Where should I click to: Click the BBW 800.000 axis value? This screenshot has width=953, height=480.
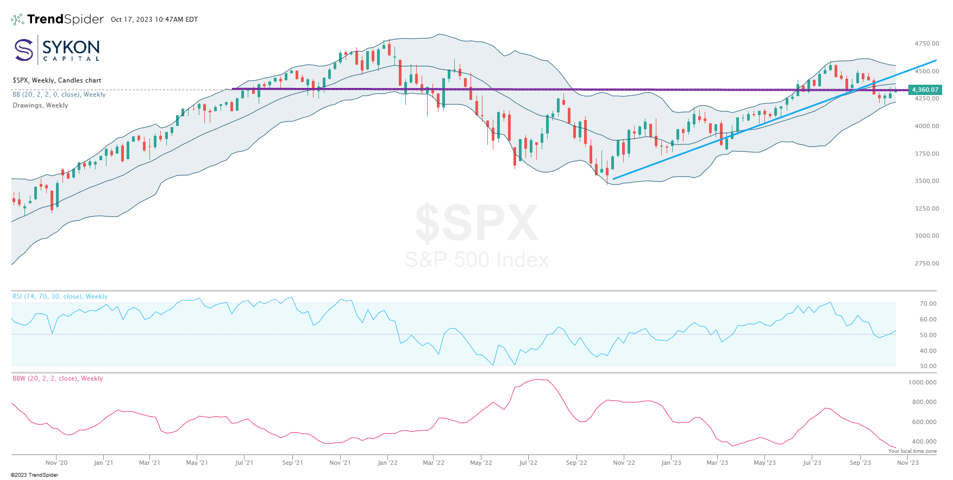pos(924,402)
